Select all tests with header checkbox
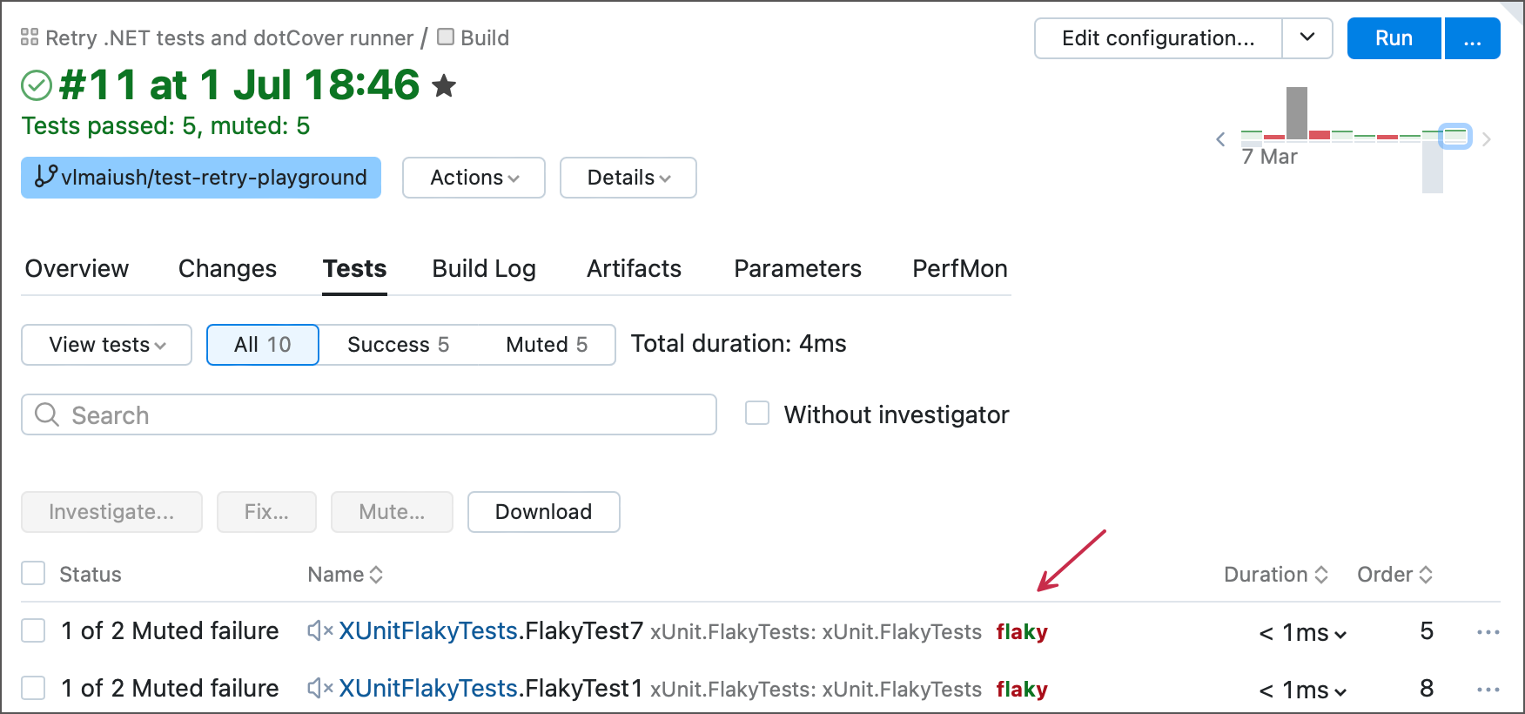 33,574
